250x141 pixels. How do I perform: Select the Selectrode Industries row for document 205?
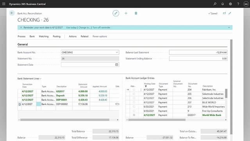pos(212,94)
